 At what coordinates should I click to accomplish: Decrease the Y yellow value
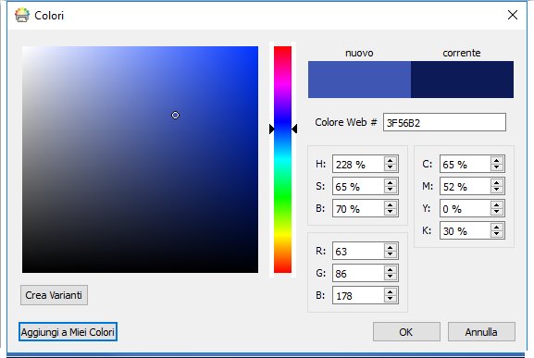pos(497,212)
